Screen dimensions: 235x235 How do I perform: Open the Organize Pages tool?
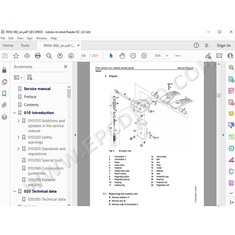click(231, 91)
